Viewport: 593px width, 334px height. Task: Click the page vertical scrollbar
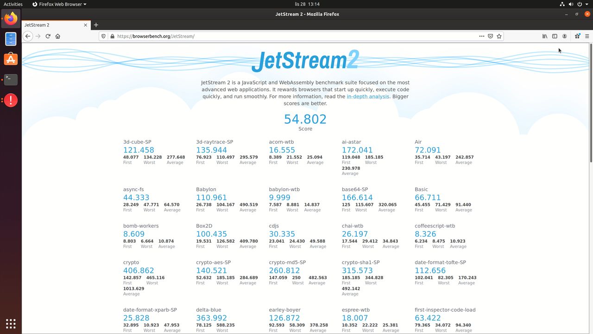[591, 102]
